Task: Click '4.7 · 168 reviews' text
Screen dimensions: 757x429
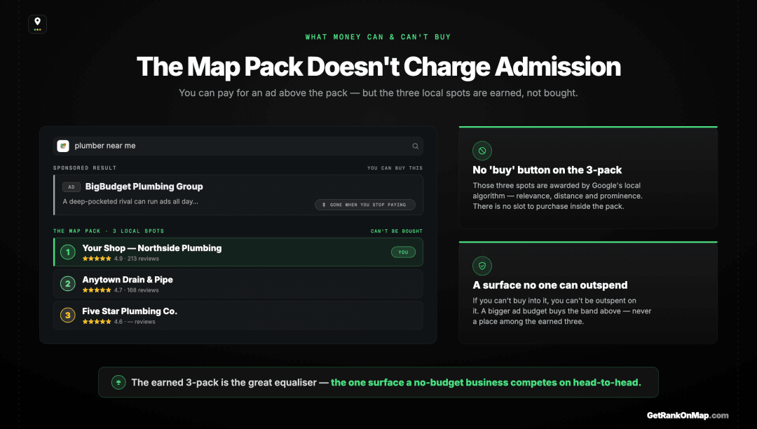Action: (x=137, y=290)
